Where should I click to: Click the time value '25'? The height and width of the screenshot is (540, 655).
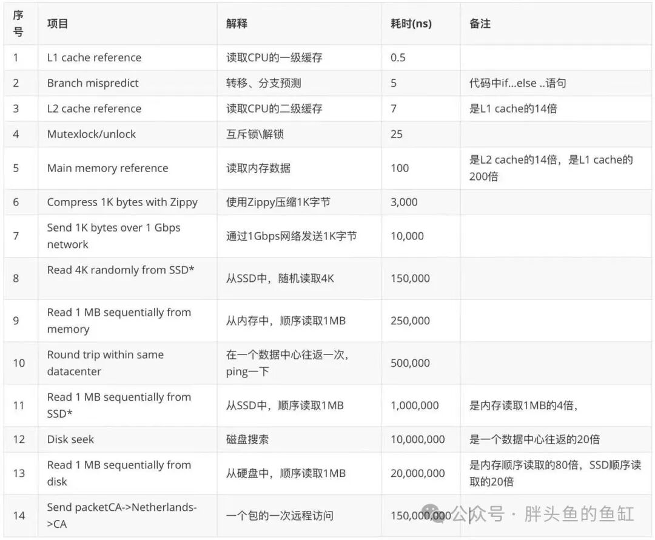397,134
